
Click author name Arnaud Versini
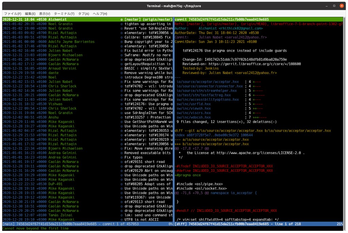point(63,68)
